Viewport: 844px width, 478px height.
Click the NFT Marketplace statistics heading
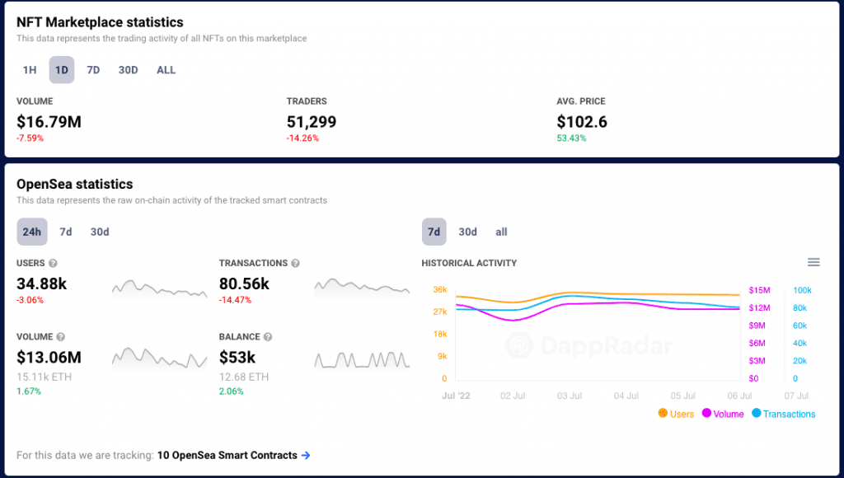[100, 22]
